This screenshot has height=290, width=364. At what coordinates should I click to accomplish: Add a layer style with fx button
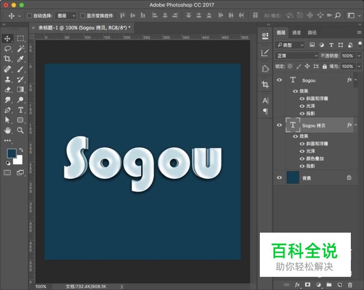click(x=297, y=285)
